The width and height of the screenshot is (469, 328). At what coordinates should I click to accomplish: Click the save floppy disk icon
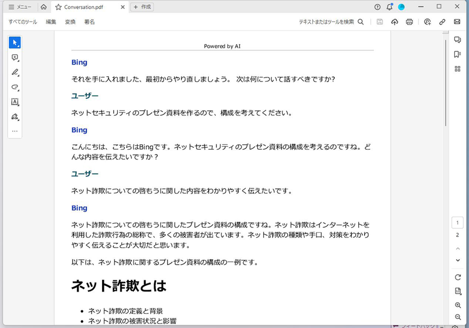click(380, 22)
